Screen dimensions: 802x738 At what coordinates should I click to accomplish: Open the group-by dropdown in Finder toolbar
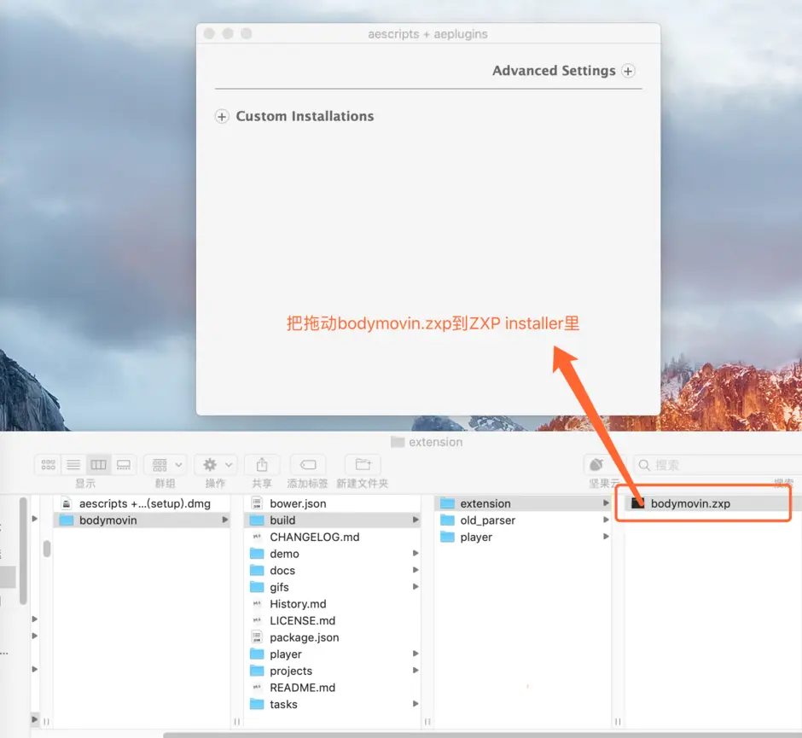(166, 464)
